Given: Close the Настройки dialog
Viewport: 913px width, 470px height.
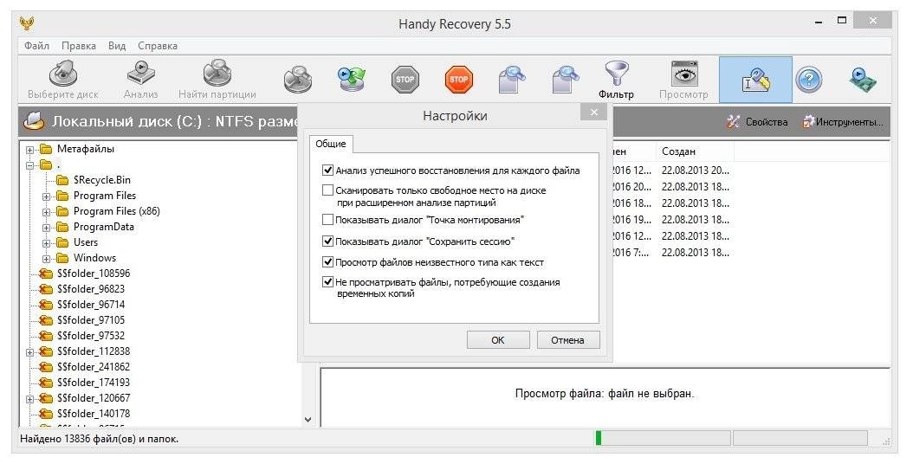Looking at the screenshot, I should click(594, 113).
